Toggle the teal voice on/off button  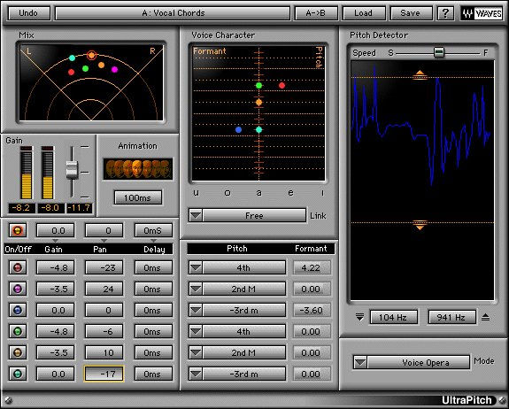(x=18, y=374)
